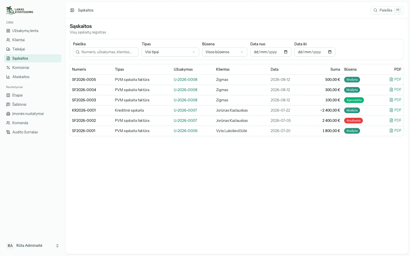Open order link U-2026-0007 in SF2026-0002 row
Image resolution: width=410 pixels, height=256 pixels.
[x=185, y=121]
